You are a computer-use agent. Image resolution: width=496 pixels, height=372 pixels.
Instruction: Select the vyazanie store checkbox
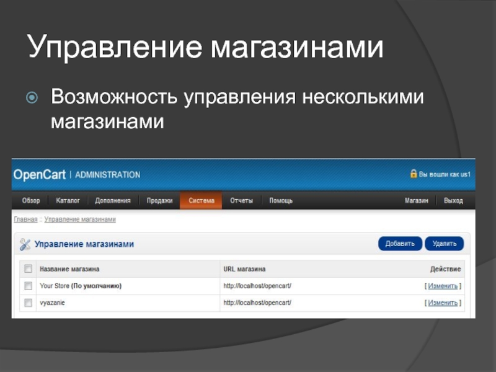pyautogui.click(x=28, y=303)
